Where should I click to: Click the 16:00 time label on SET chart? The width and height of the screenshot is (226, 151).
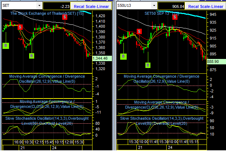(19, 142)
